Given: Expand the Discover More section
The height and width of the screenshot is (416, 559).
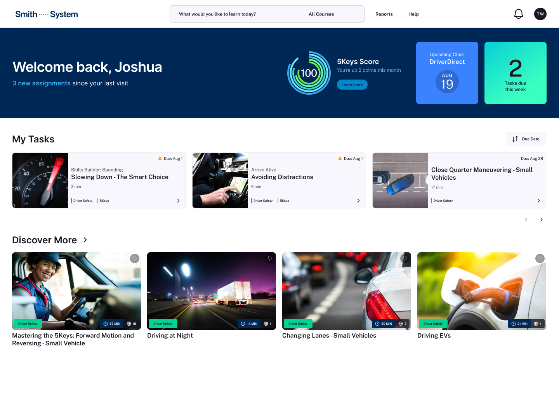Looking at the screenshot, I should tap(85, 240).
